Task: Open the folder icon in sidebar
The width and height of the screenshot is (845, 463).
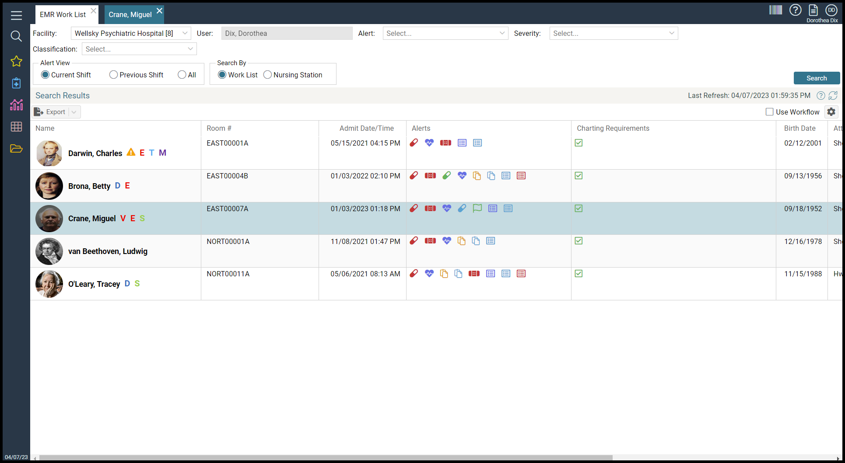Action: (x=16, y=149)
